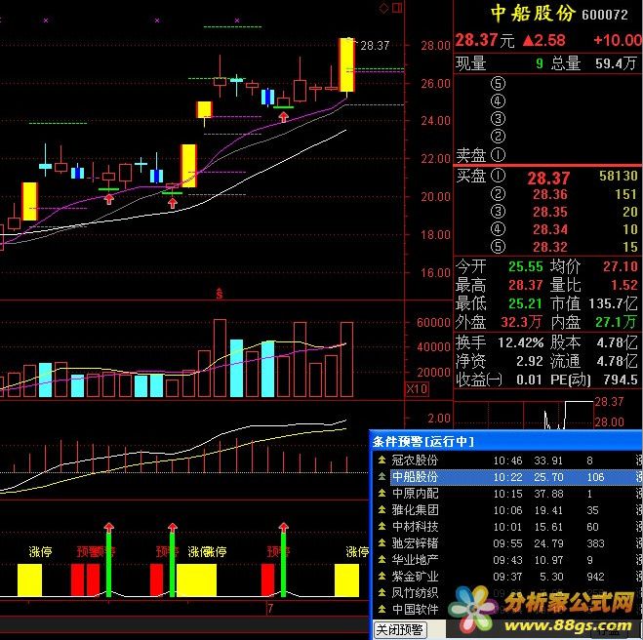Click the 净资 2.92 value
The width and height of the screenshot is (643, 640).
pos(530,361)
